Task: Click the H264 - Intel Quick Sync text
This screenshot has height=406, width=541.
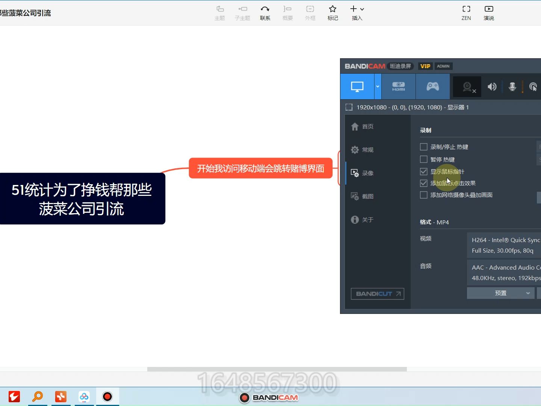Action: pos(506,240)
